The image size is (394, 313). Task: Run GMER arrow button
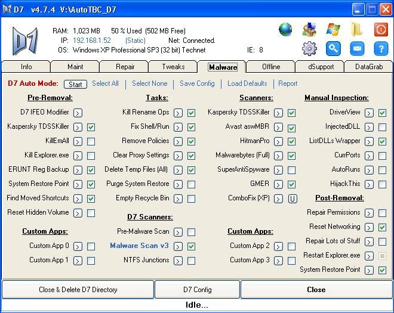point(278,184)
